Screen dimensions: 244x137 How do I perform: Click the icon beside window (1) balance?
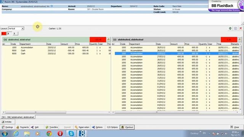click(108, 40)
